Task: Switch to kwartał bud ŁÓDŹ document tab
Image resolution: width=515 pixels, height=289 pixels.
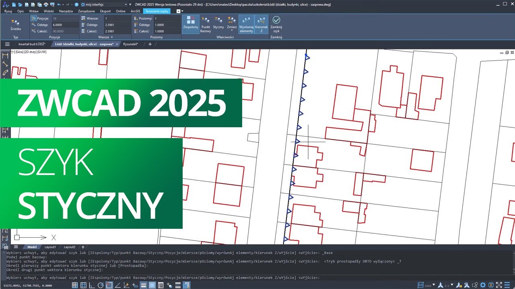Action: coord(32,44)
